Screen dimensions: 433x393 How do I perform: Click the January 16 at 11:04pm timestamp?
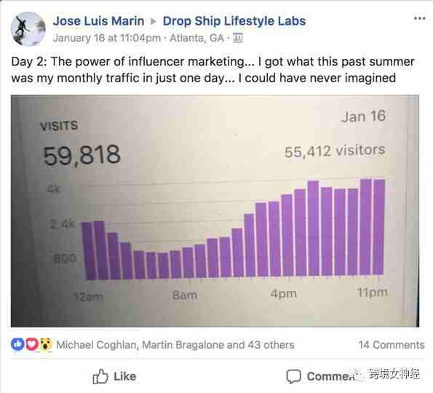point(107,38)
